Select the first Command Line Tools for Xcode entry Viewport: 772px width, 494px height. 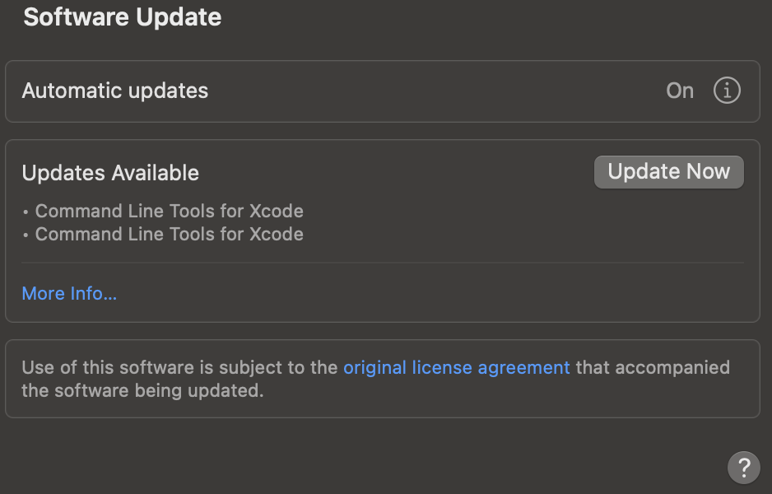169,211
